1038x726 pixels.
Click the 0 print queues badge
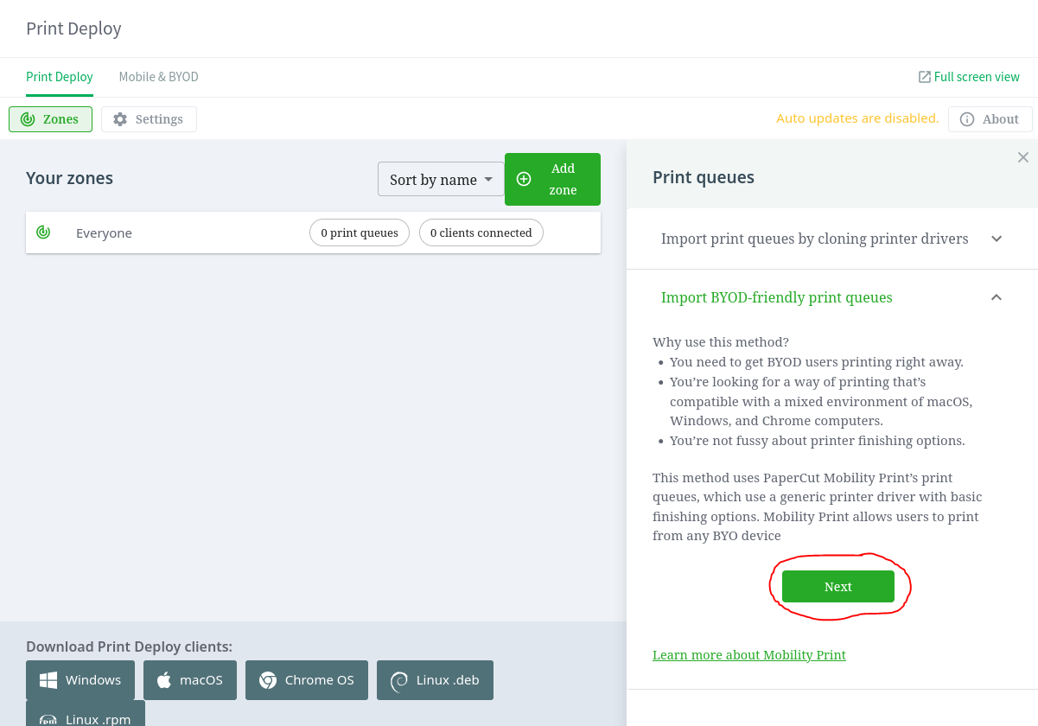(x=360, y=232)
